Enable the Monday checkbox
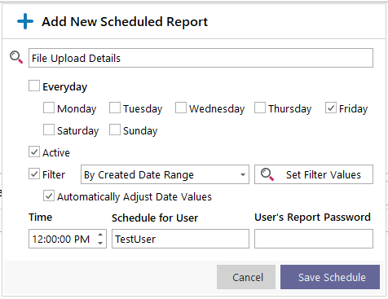Viewport: 388px width, 299px height. (49, 108)
